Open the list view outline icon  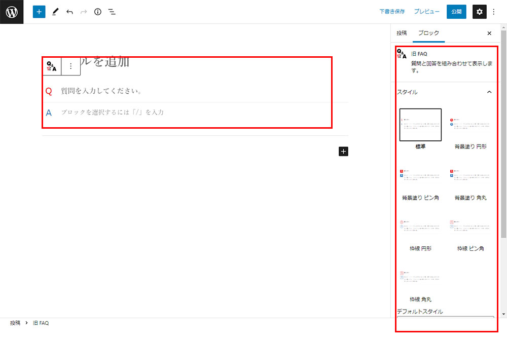[x=112, y=12]
